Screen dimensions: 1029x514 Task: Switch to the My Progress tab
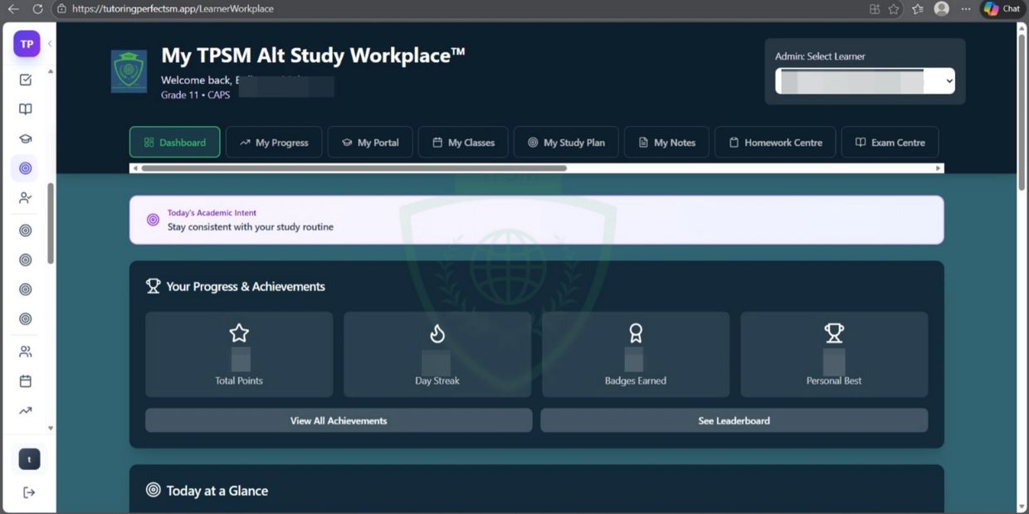[274, 143]
